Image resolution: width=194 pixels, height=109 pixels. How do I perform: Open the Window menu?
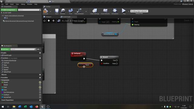point(30,4)
